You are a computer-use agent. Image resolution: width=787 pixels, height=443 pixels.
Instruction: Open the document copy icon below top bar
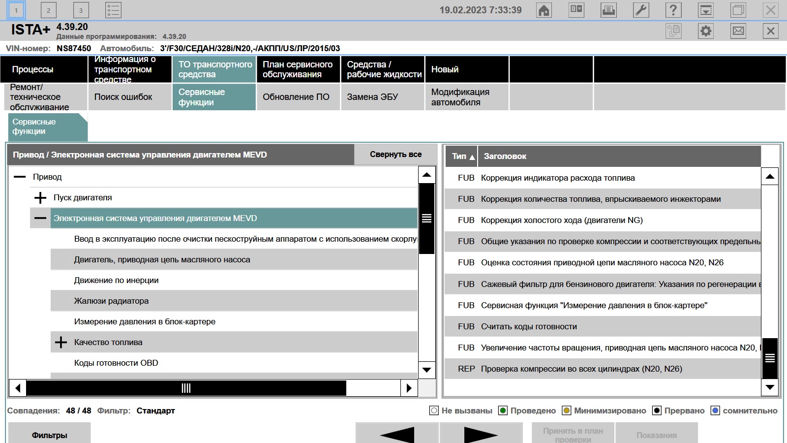[673, 31]
